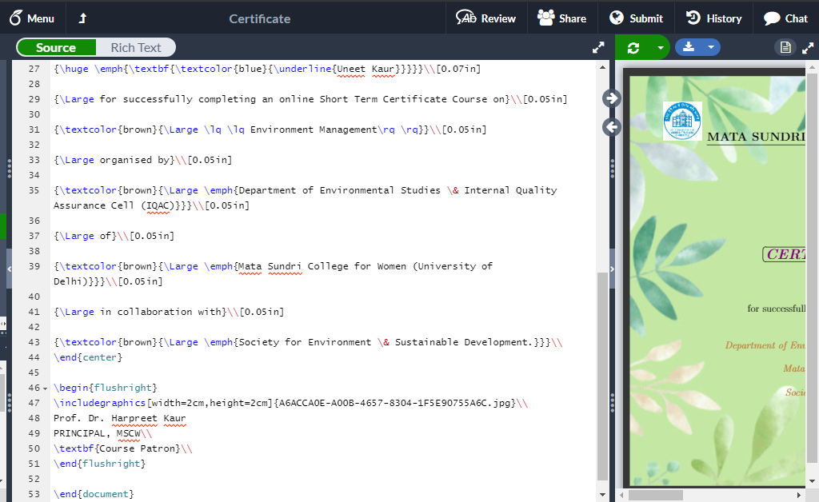Download the compiled PDF
Viewport: 819px width, 502px height.
coord(689,47)
